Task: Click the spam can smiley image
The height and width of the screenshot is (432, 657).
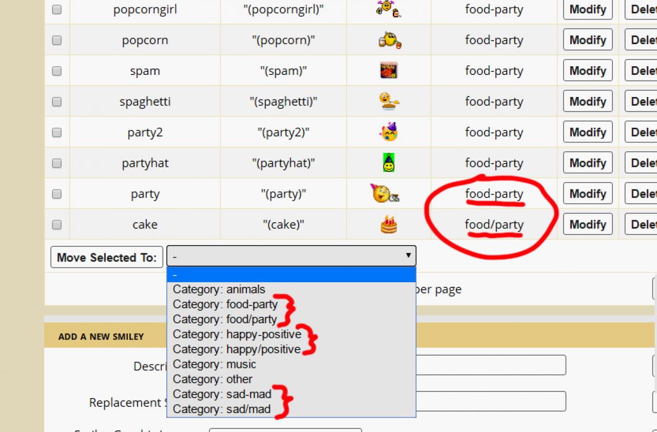Action: pyautogui.click(x=389, y=70)
